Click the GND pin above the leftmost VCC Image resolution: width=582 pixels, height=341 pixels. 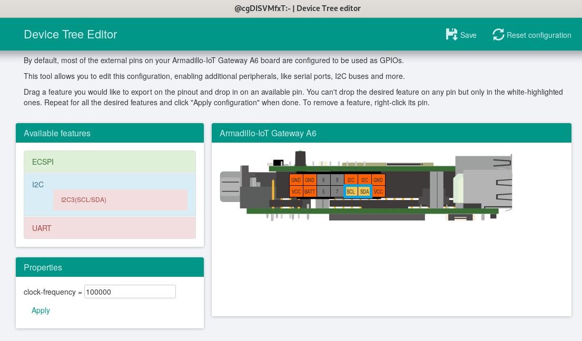click(x=296, y=180)
